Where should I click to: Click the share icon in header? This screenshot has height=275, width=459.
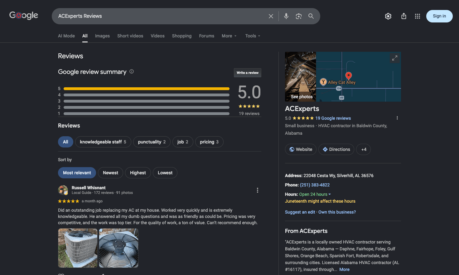(404, 16)
